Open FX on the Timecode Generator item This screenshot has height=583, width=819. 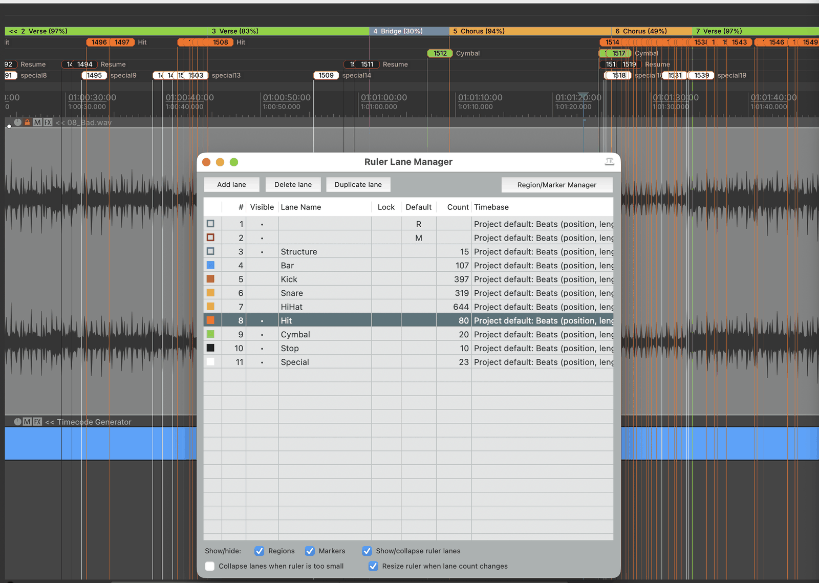coord(37,422)
